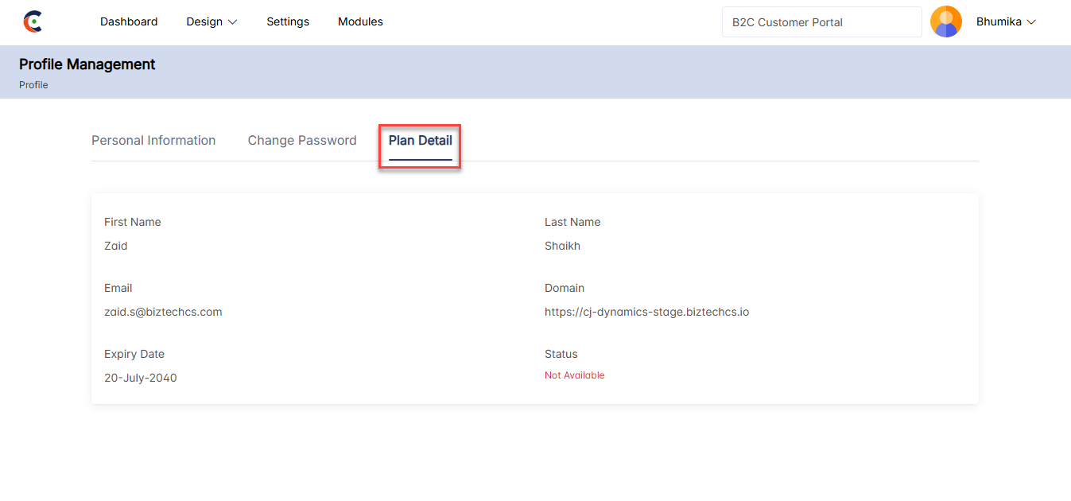This screenshot has height=501, width=1071.
Task: Click the Profile Management heading
Action: pos(87,64)
